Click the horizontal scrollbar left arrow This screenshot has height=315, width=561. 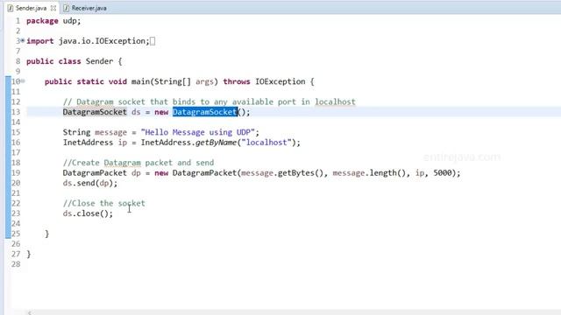tap(30, 313)
